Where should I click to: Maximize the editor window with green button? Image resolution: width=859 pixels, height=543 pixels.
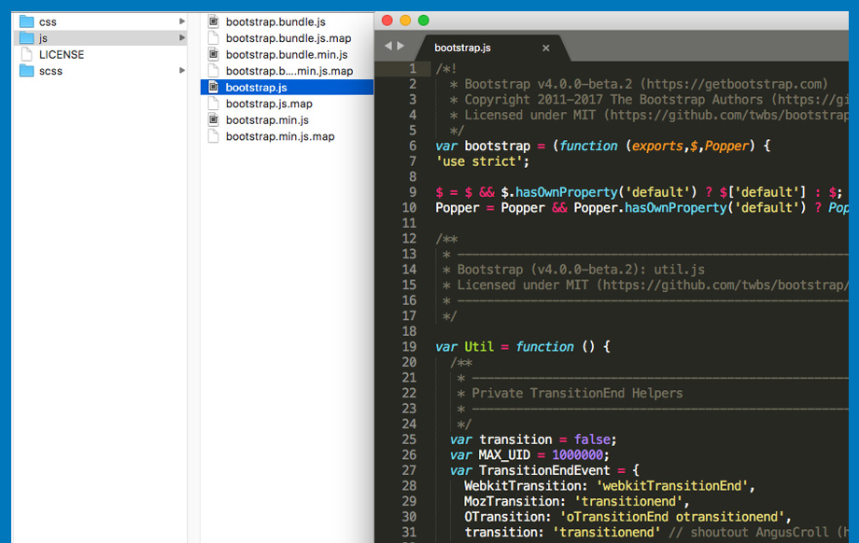coord(424,21)
